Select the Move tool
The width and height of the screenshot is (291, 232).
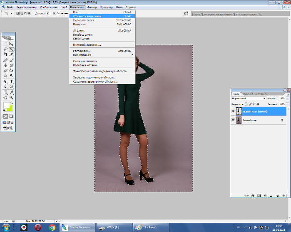pyautogui.click(x=11, y=44)
